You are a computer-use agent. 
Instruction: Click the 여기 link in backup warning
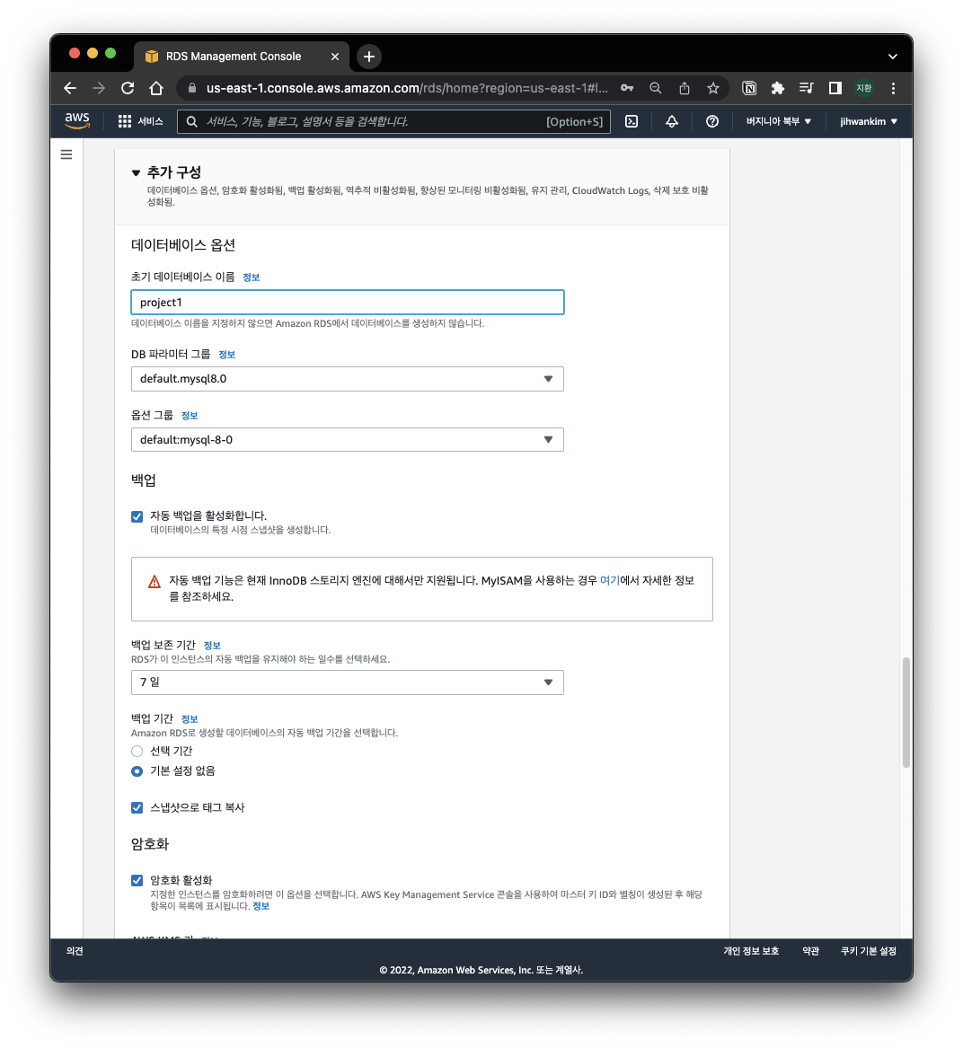point(609,580)
